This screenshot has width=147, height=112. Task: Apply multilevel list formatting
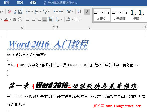coord(45,12)
